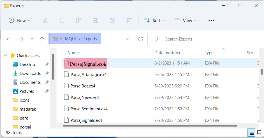Open the Sort dropdown menu
Screen dimensions: 264x138
click(155, 20)
